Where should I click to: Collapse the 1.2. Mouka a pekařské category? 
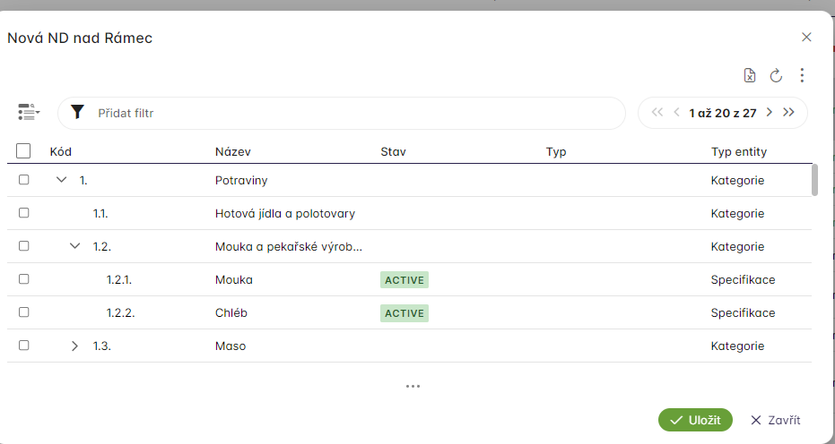75,246
